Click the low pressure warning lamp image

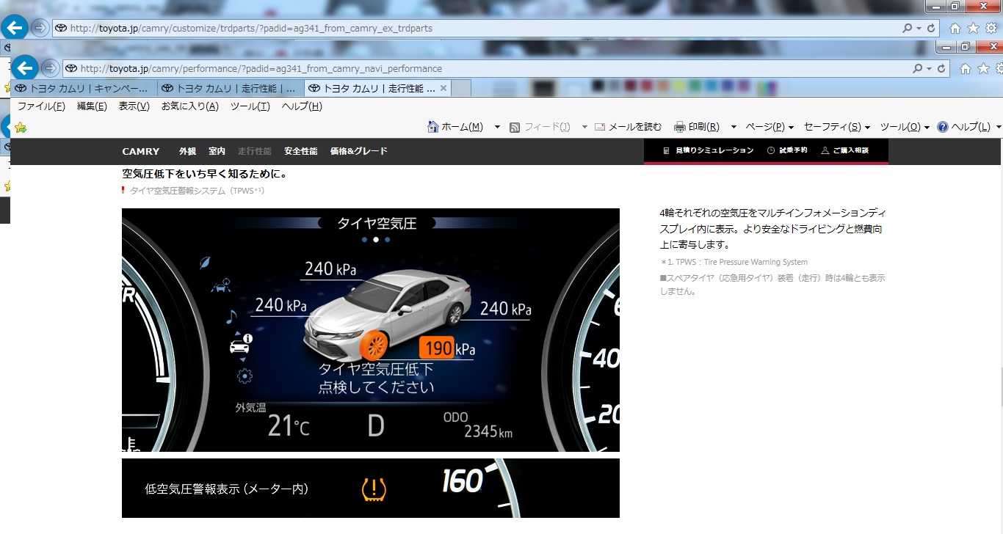pos(371,489)
